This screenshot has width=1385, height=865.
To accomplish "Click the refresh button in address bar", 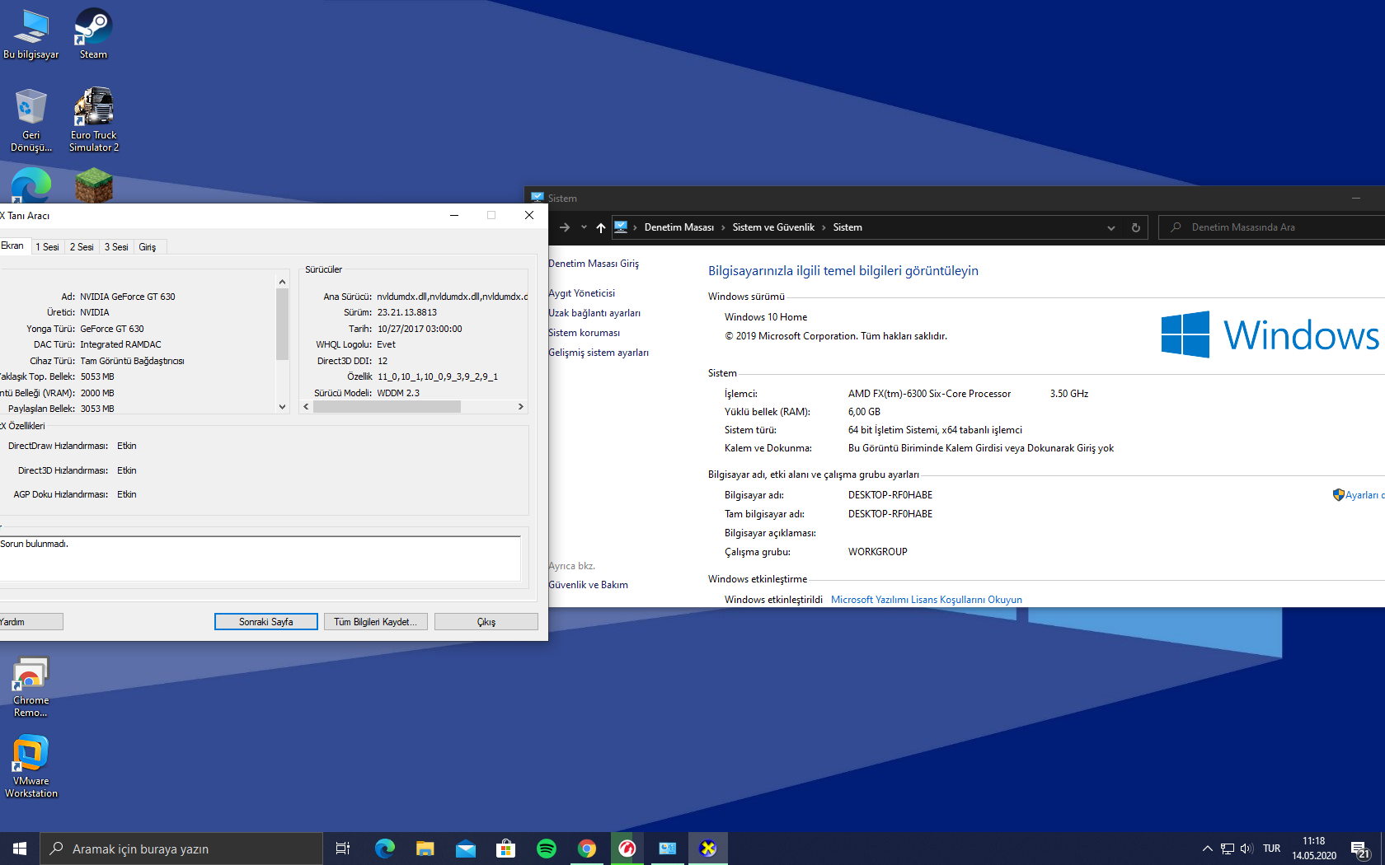I will [1135, 228].
